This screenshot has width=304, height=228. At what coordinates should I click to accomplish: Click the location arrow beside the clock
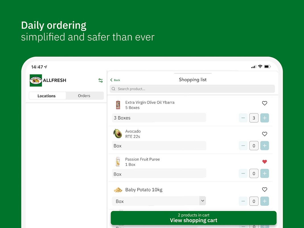pyautogui.click(x=46, y=67)
